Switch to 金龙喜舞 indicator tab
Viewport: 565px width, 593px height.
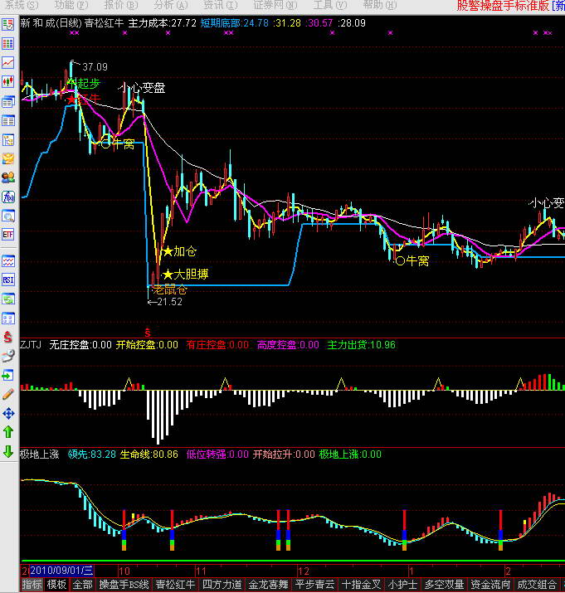268,585
